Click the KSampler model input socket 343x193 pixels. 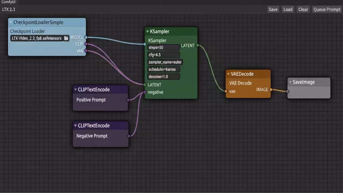(145, 44)
